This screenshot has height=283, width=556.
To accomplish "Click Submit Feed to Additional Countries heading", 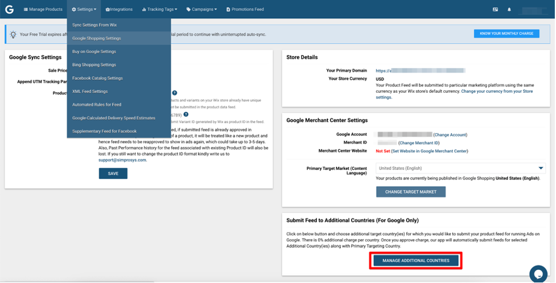I will tap(352, 220).
